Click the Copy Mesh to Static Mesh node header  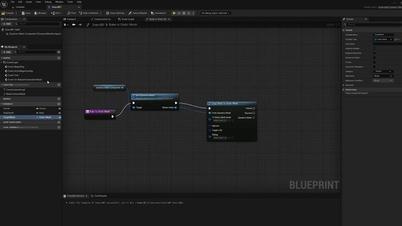(232, 104)
